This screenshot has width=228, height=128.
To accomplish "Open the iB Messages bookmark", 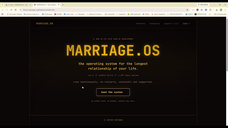I will point(47,14).
